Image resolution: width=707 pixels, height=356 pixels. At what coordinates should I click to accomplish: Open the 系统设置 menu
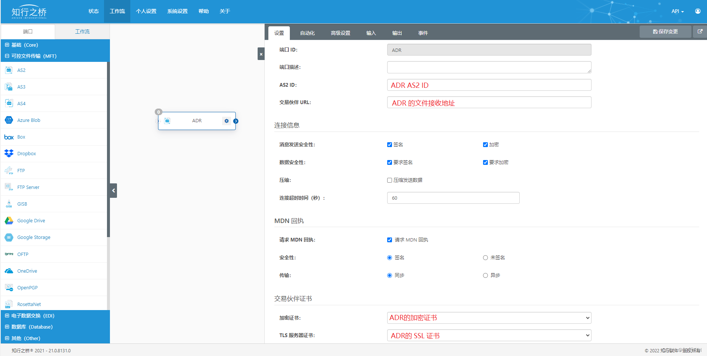pos(177,11)
